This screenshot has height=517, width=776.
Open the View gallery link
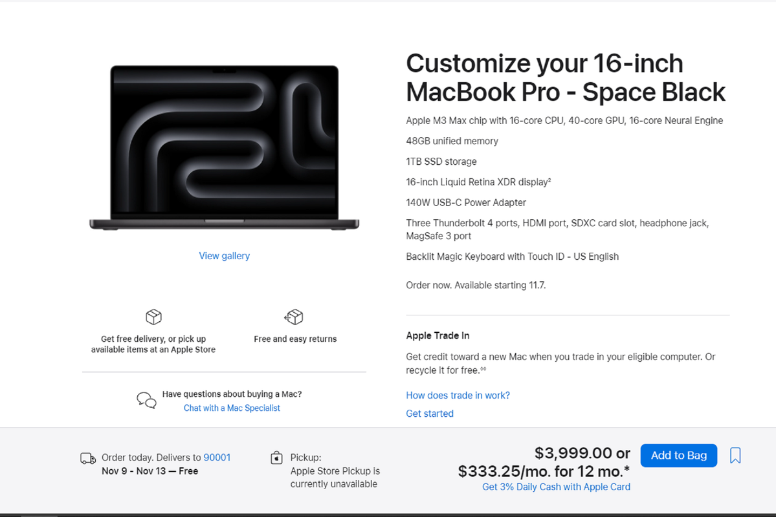pyautogui.click(x=224, y=255)
